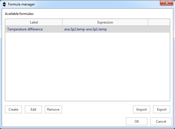The image size is (175, 129).
Task: Remove the selected formula
Action: coord(53,110)
